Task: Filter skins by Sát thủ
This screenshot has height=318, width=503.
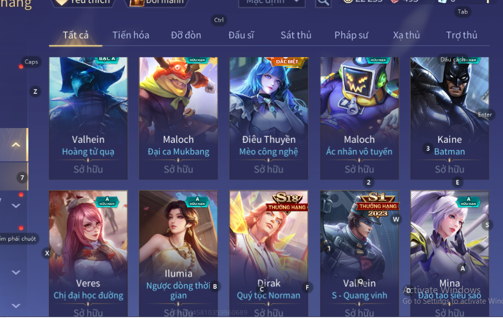Action: point(296,35)
